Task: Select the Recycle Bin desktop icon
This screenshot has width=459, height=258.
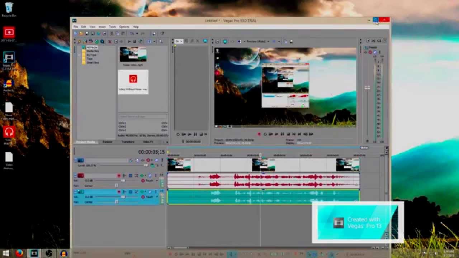Action: [9, 10]
